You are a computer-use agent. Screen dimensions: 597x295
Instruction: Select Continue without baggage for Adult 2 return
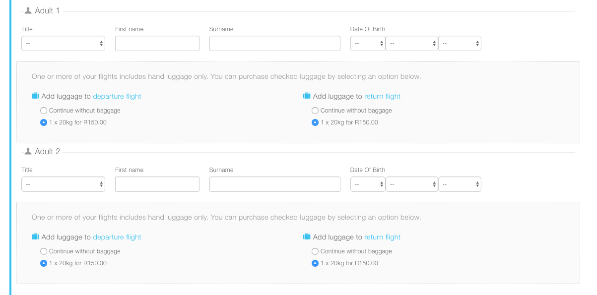tap(315, 251)
